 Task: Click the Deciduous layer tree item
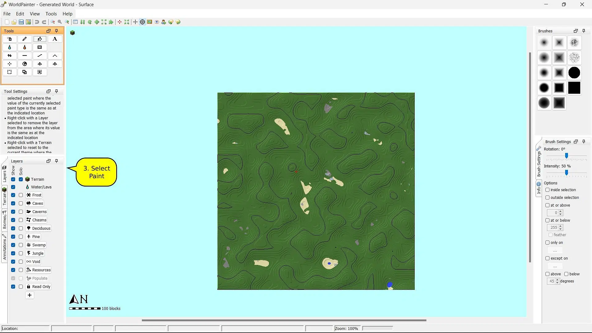point(41,228)
